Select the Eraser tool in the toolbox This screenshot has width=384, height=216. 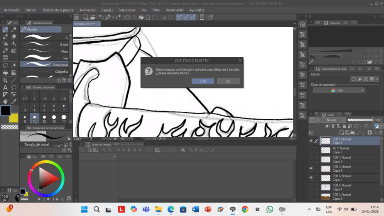pos(14,36)
